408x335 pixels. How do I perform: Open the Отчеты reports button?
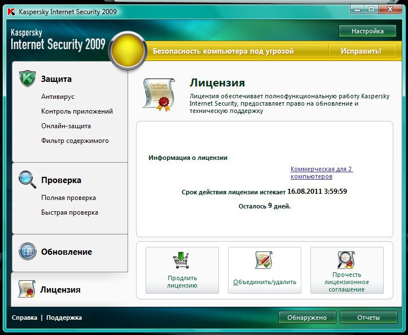pyautogui.click(x=368, y=317)
